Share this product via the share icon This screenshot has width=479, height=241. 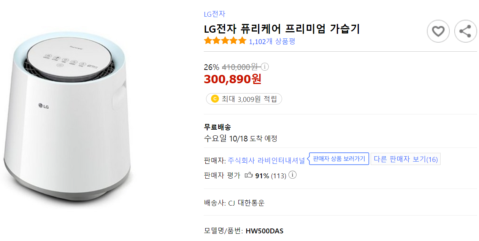[465, 31]
